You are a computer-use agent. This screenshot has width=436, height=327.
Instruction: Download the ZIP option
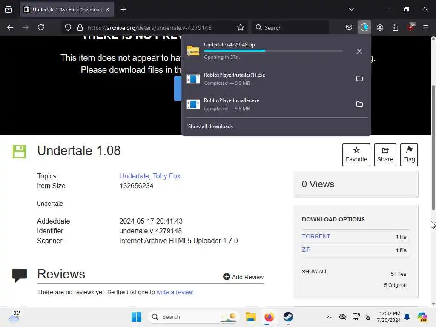tap(306, 250)
